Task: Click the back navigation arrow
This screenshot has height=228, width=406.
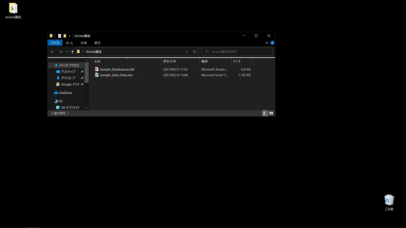Action: tap(53, 52)
